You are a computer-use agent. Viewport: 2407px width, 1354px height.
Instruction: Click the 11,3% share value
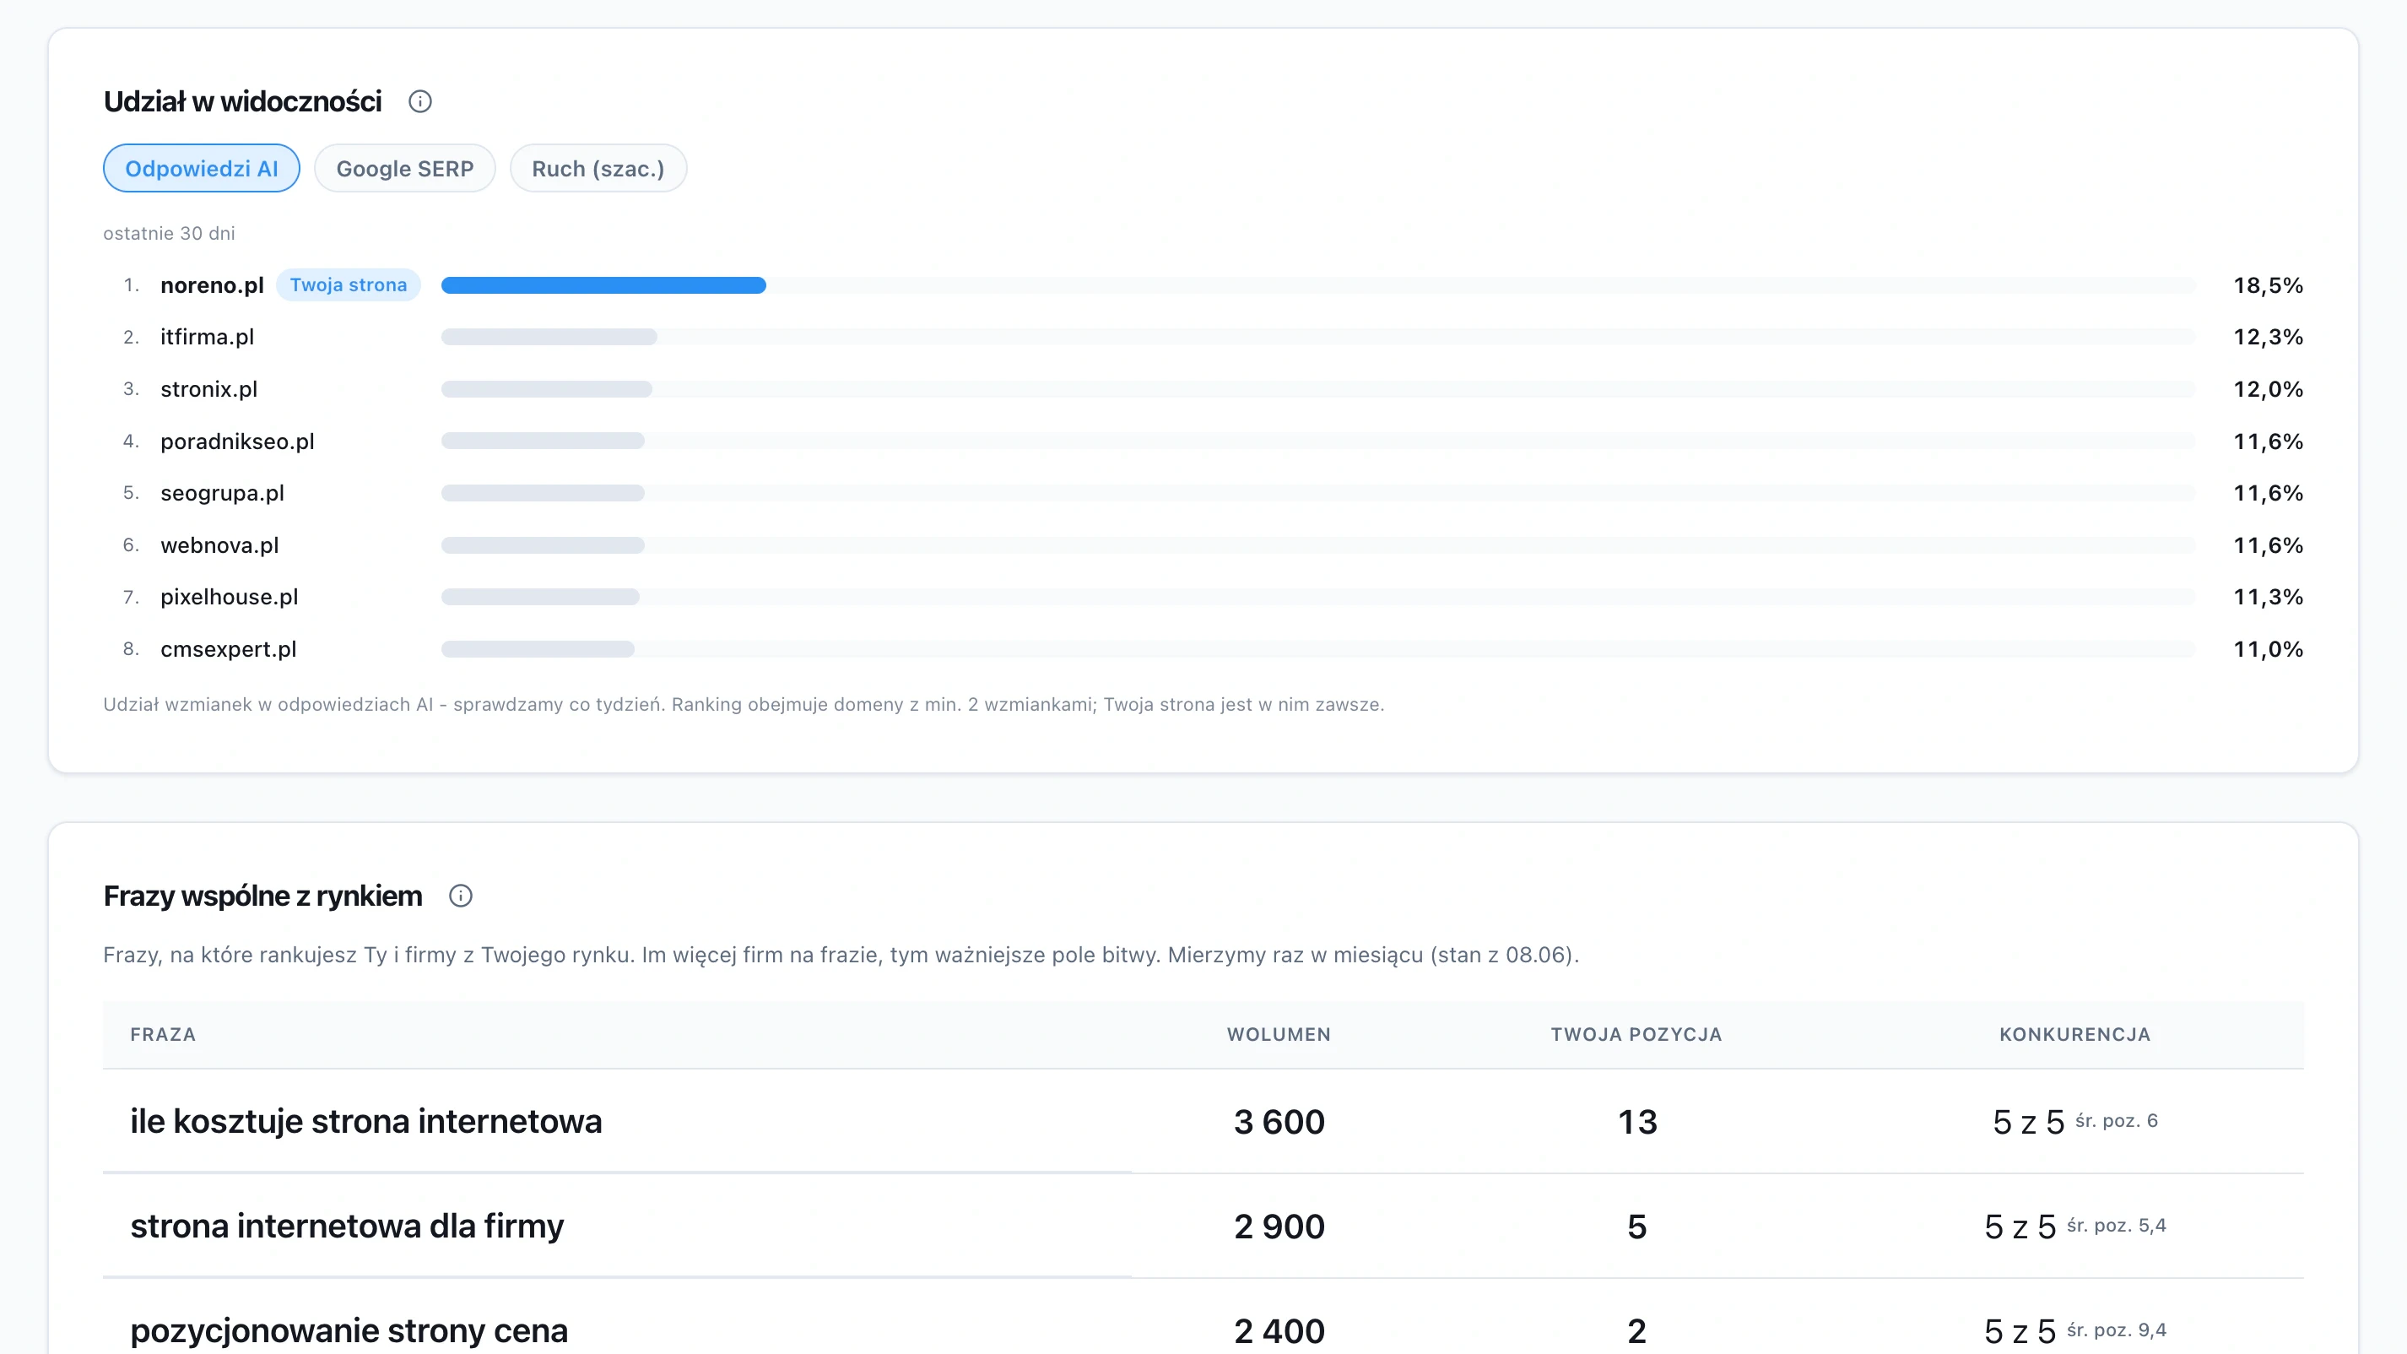tap(2268, 596)
